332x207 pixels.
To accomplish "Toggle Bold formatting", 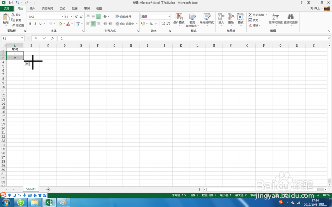I will (x=30, y=24).
